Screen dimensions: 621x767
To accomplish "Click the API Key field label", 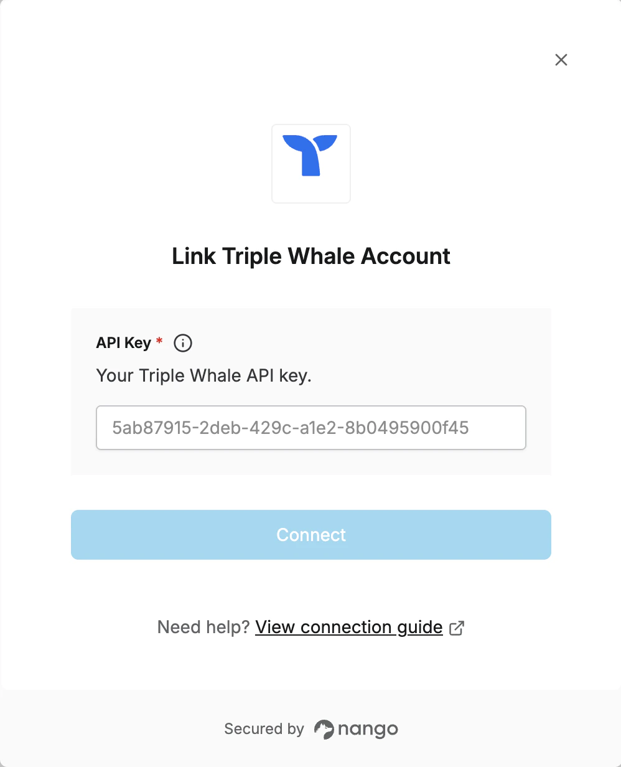I will (x=124, y=343).
